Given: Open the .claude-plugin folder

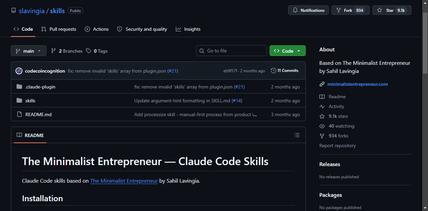Looking at the screenshot, I should [x=40, y=87].
